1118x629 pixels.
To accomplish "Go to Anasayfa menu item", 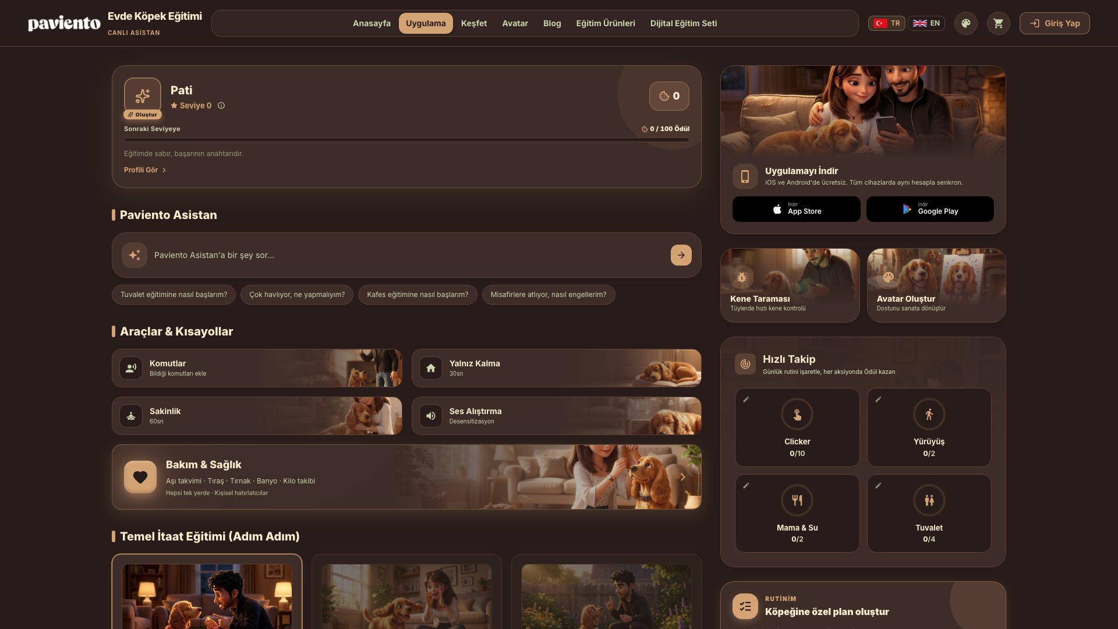I will tap(372, 23).
